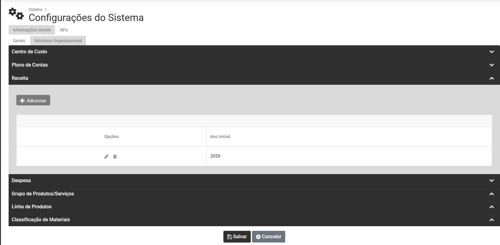Select the Gerais sub-tab
Image resolution: width=500 pixels, height=245 pixels.
(19, 41)
